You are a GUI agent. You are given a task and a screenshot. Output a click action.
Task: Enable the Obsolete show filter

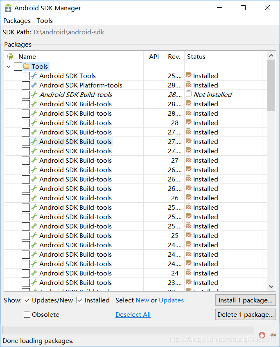[x=27, y=314]
